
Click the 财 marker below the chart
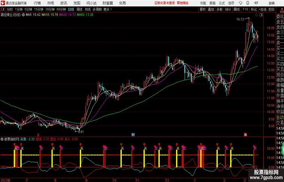[x=133, y=135]
